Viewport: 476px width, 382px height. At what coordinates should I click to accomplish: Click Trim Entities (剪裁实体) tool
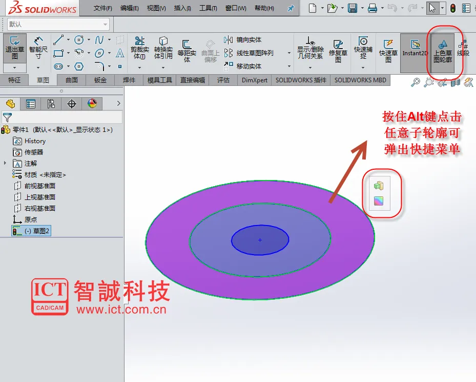point(140,48)
